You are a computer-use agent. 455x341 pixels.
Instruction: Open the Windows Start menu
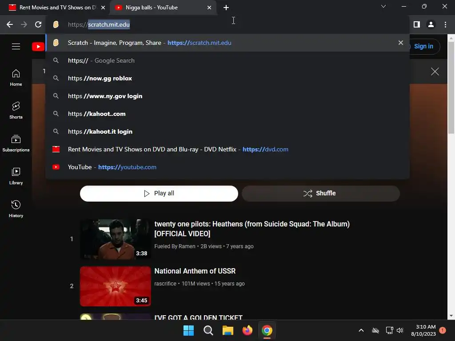(x=188, y=330)
